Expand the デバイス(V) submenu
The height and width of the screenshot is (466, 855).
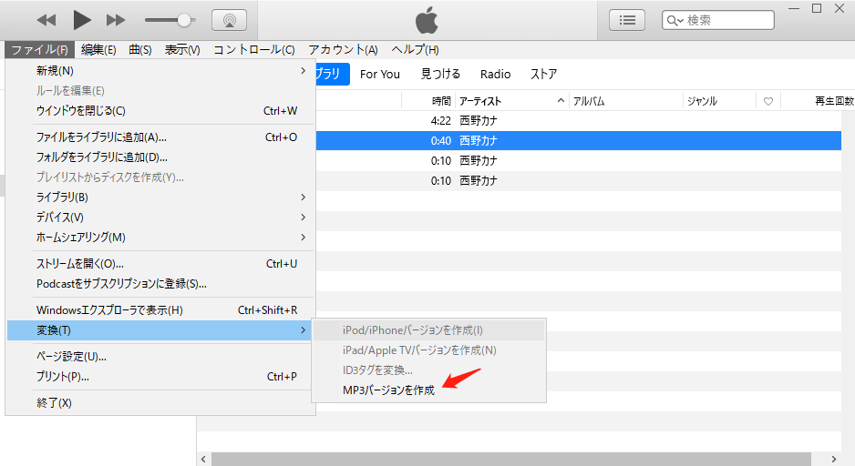pos(160,218)
